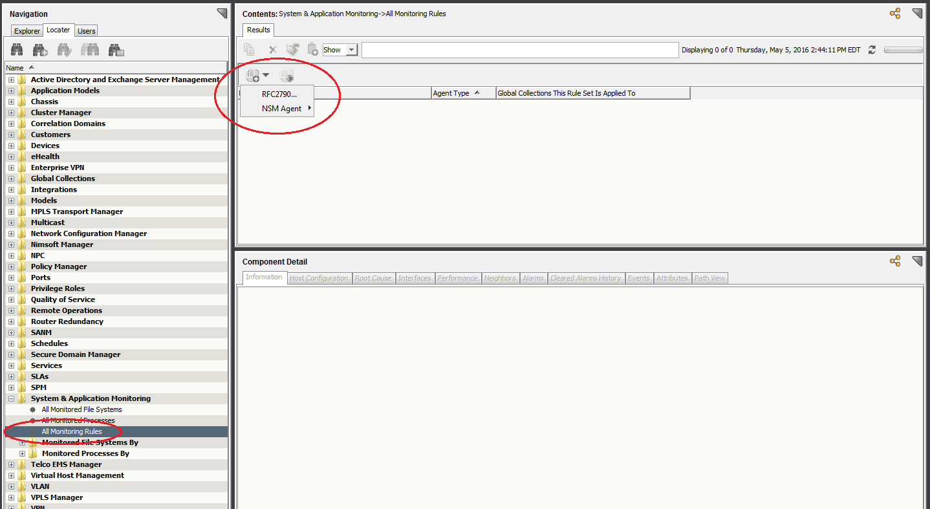
Task: Select the Nimsoft Manager tree item
Action: coord(62,244)
